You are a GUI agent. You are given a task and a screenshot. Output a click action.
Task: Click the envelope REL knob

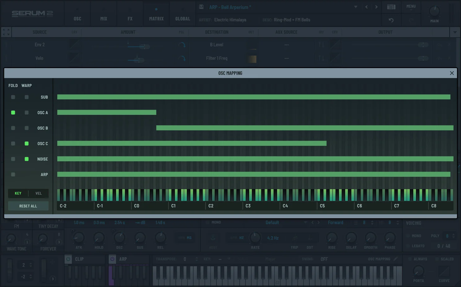pos(160,238)
